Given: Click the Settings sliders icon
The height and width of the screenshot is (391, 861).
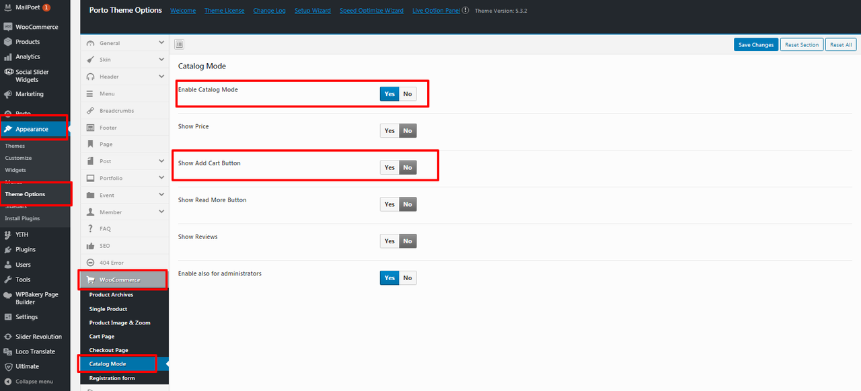Looking at the screenshot, I should (8, 317).
